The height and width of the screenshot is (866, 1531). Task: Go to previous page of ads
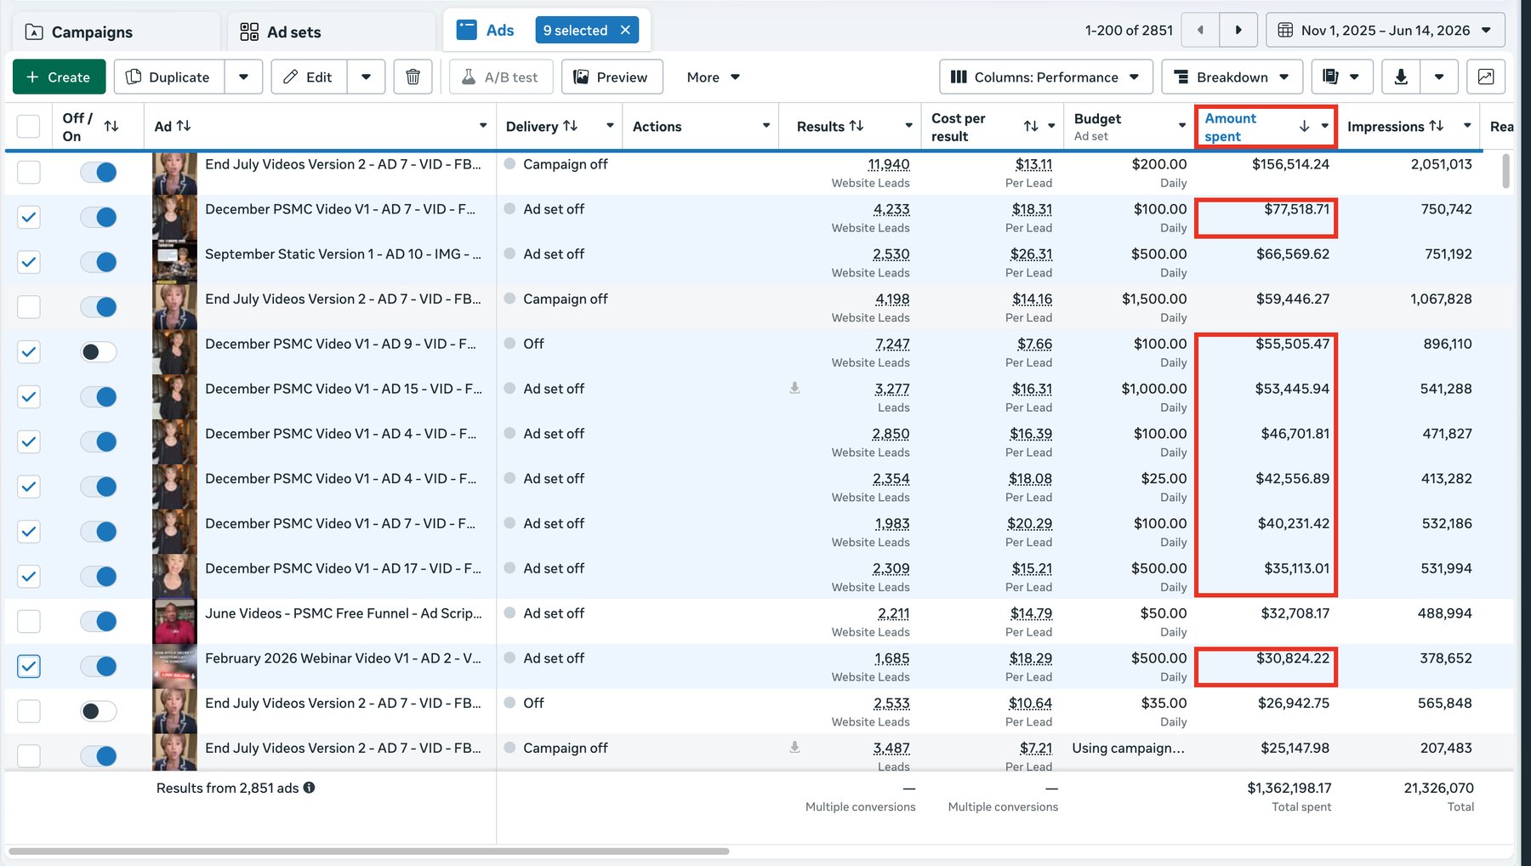coord(1200,30)
